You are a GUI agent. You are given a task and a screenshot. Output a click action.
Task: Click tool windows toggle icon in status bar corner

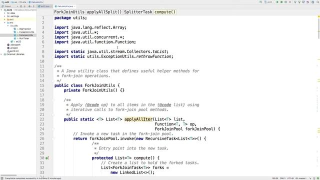2,178
